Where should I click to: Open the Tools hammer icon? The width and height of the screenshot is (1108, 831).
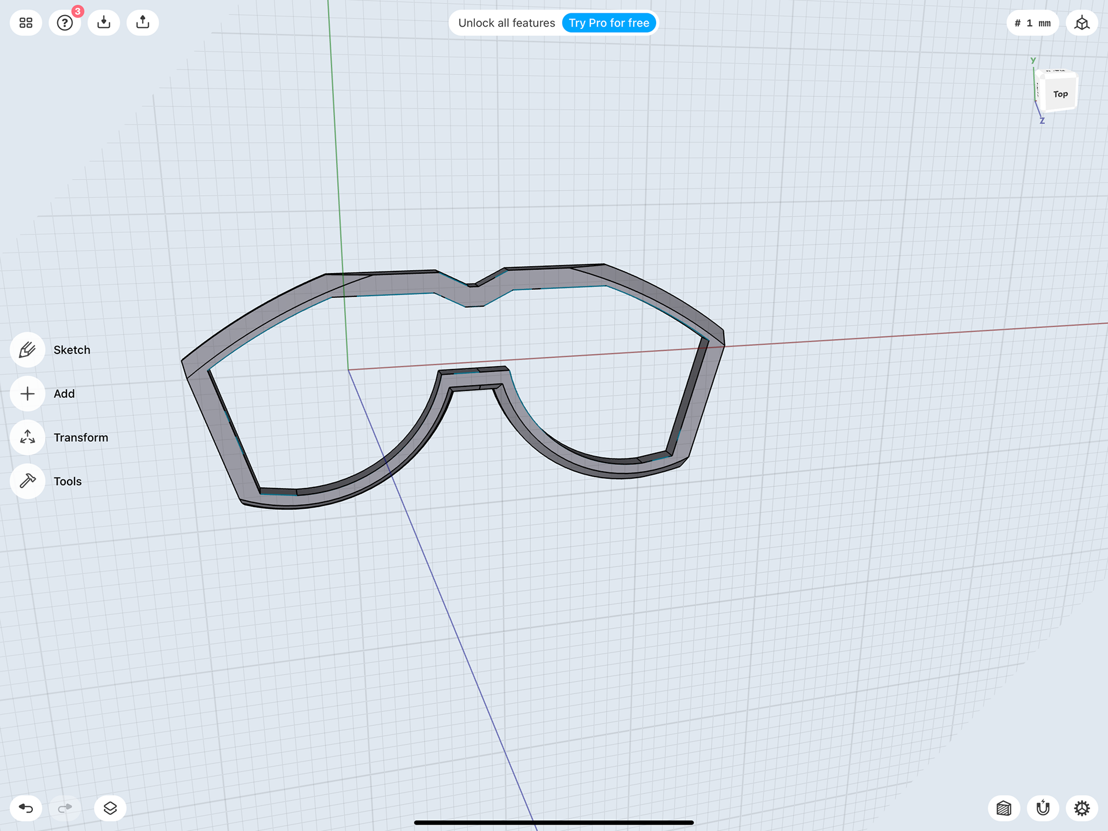pyautogui.click(x=27, y=481)
